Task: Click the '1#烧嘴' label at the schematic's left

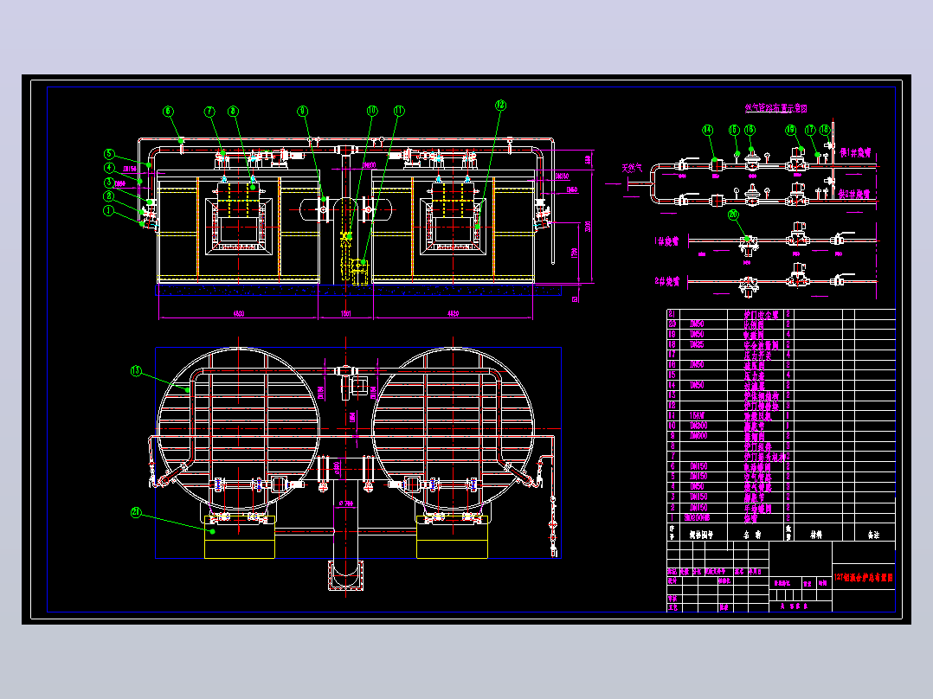Action: pos(667,241)
